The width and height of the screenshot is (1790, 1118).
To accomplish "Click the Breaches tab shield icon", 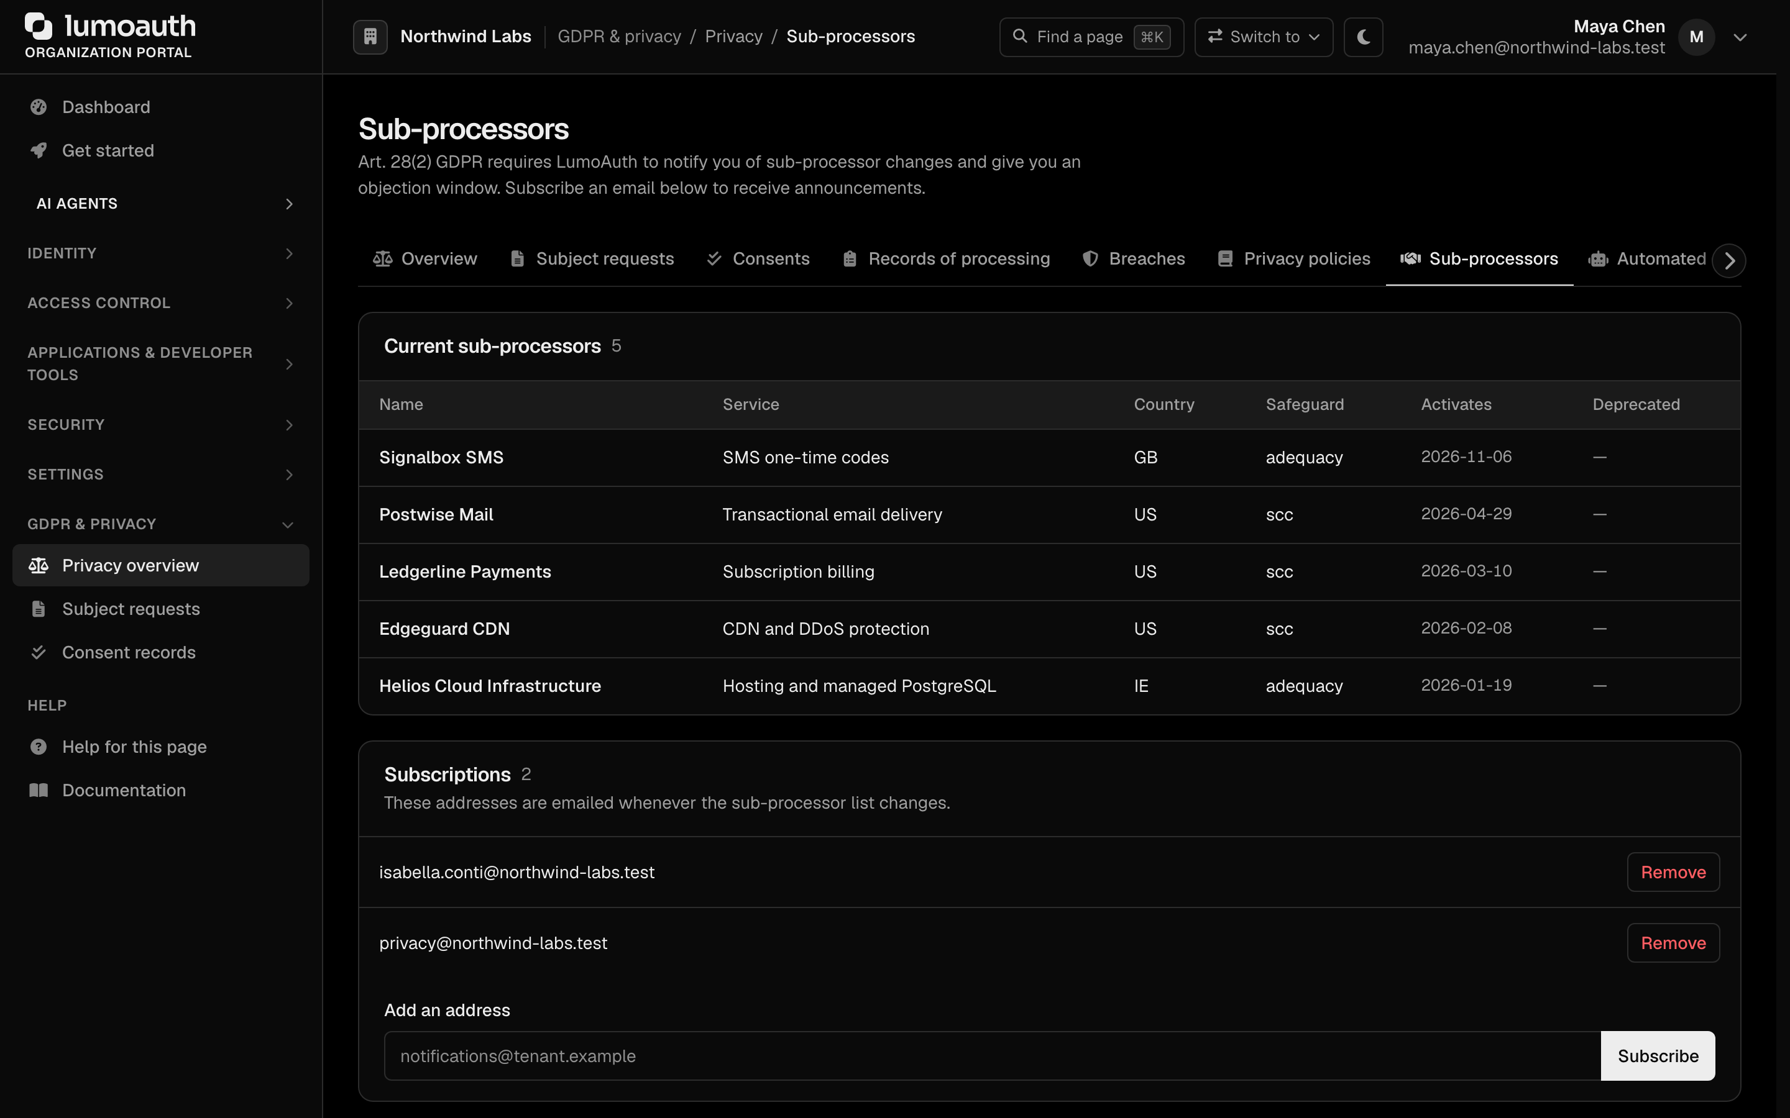I will 1090,259.
